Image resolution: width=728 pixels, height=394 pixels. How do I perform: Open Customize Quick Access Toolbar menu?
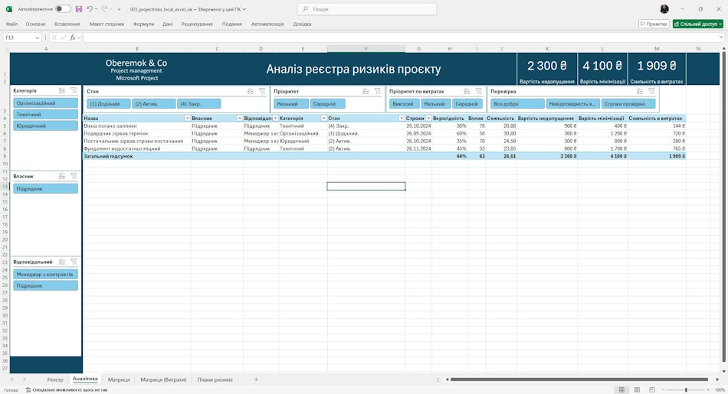pos(120,9)
